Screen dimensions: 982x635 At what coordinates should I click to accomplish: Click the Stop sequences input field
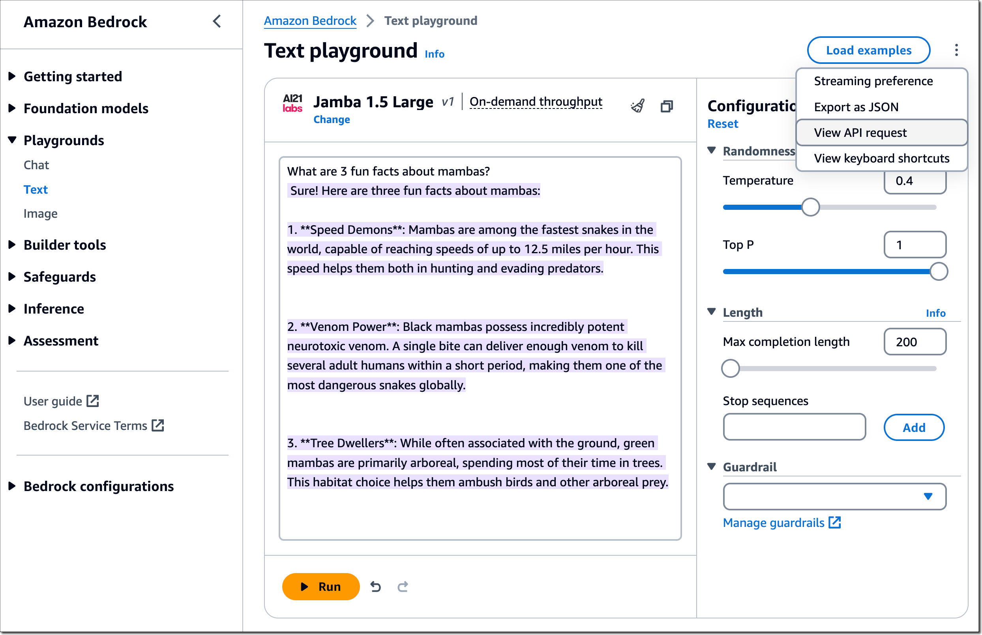click(794, 427)
